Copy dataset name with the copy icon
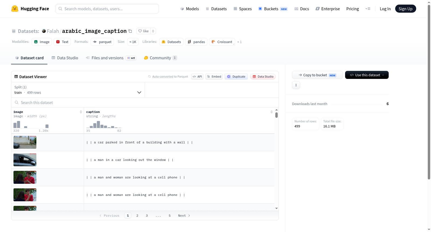The width and height of the screenshot is (431, 232). [130, 31]
